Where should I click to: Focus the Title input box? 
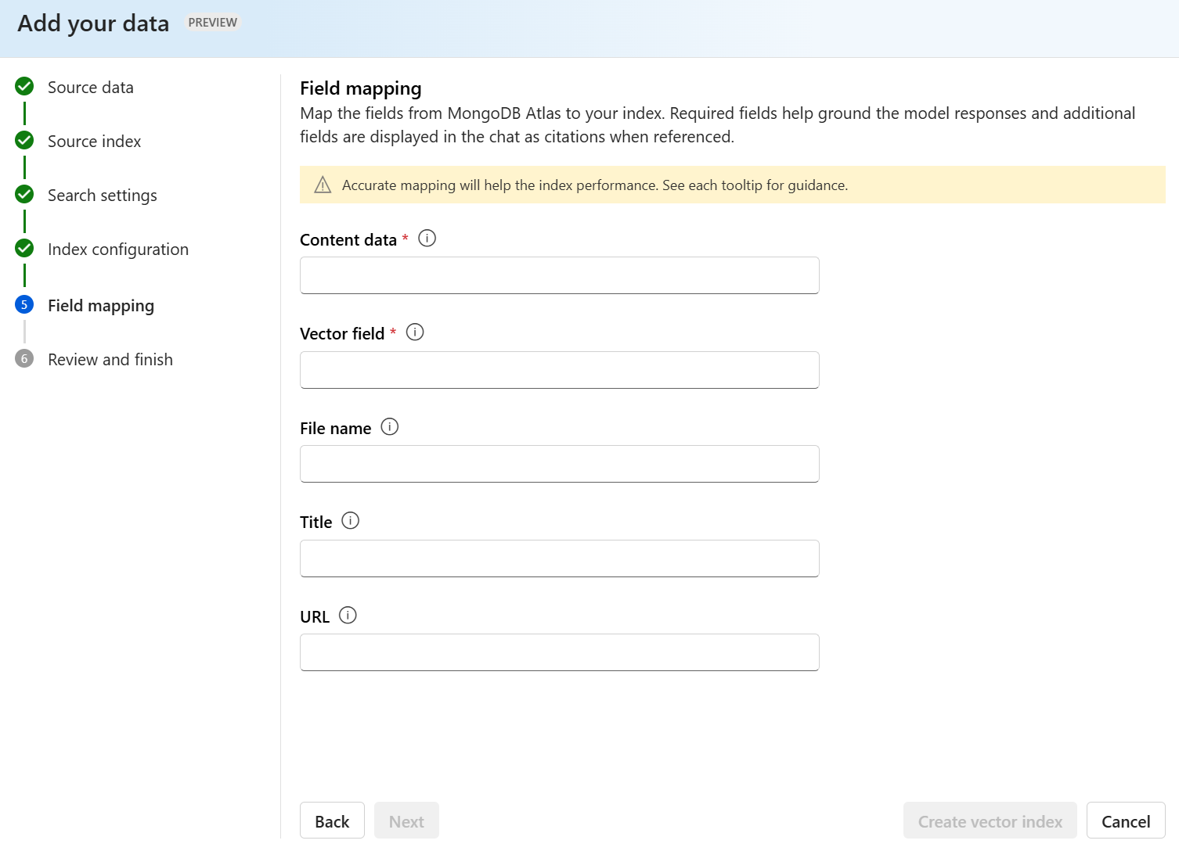point(559,558)
